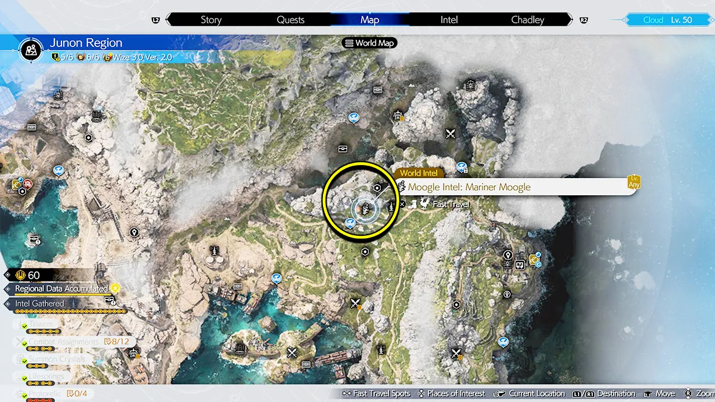Open the World Map selector

369,43
